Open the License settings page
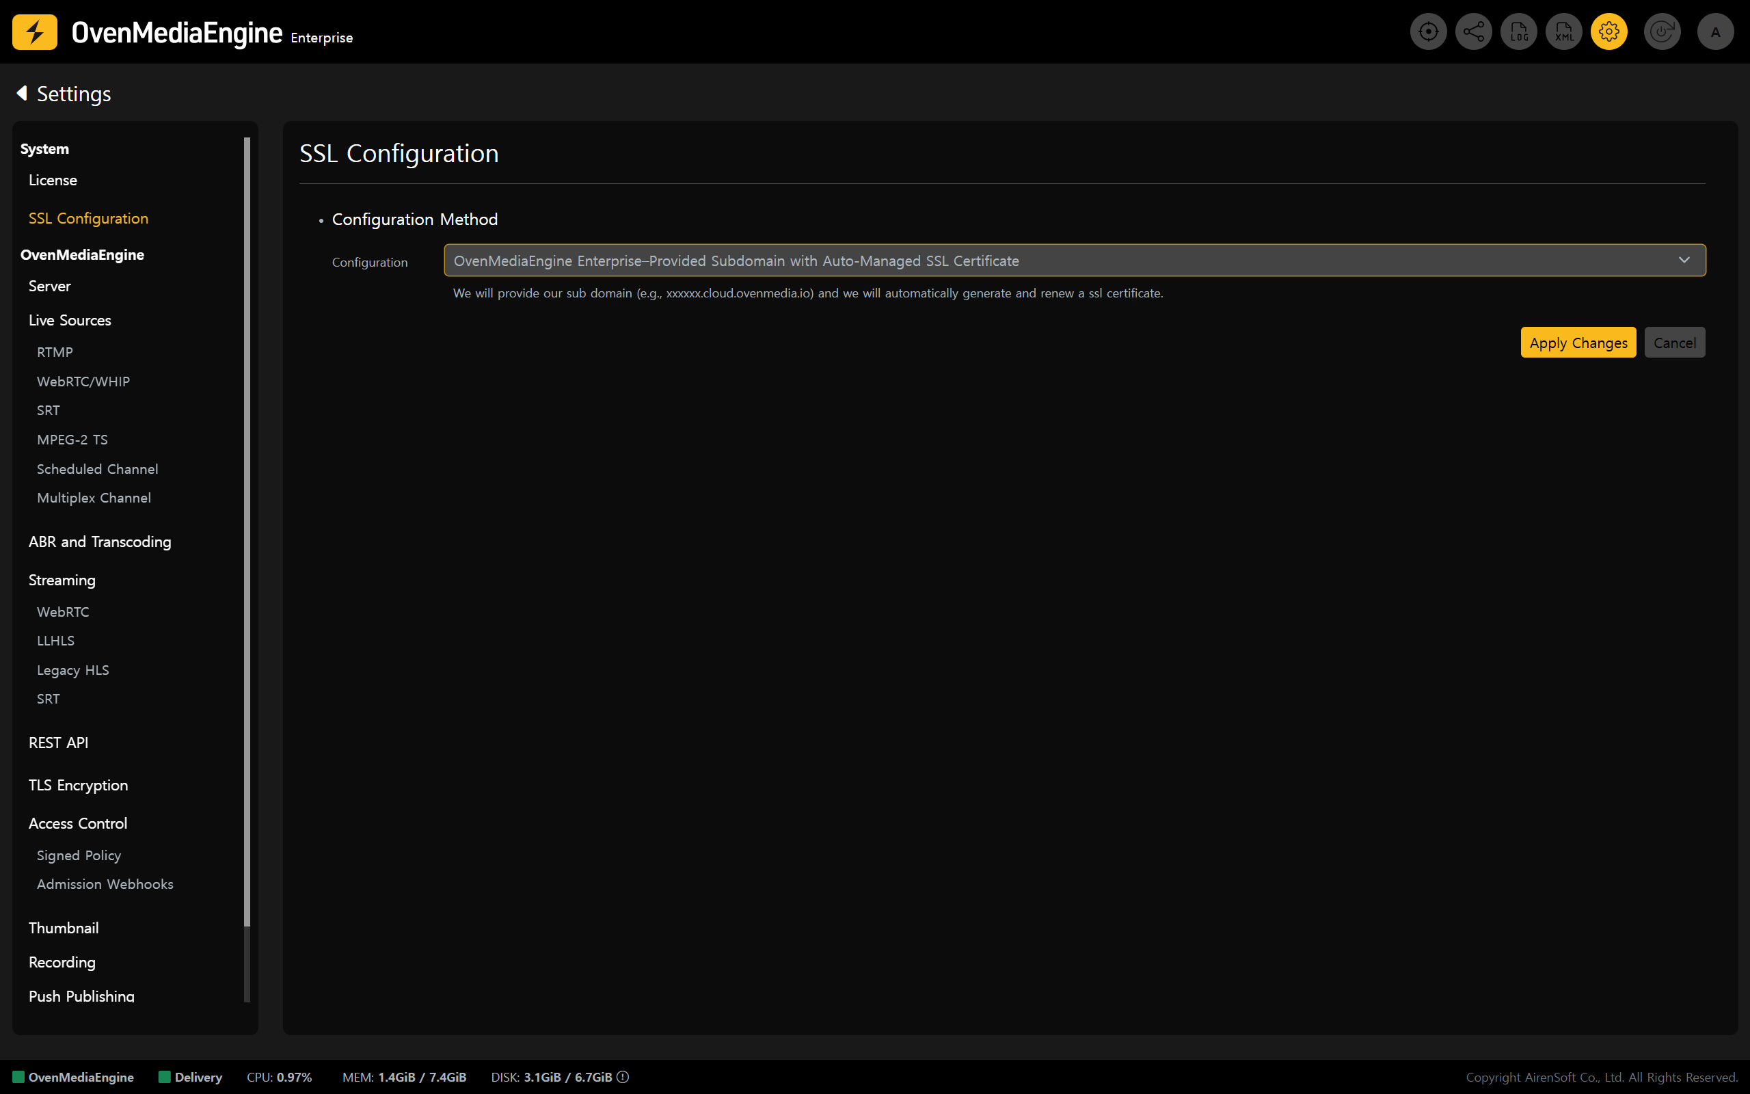Image resolution: width=1750 pixels, height=1094 pixels. click(53, 180)
